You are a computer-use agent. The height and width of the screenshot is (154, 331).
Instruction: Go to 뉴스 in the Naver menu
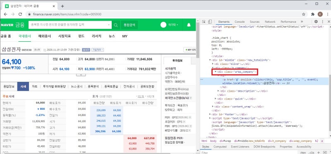112,36
